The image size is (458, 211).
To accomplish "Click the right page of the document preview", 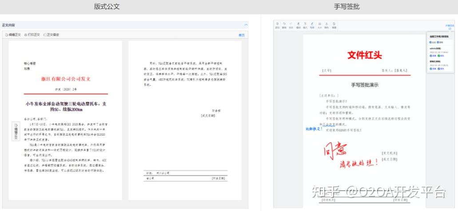I will [185, 121].
